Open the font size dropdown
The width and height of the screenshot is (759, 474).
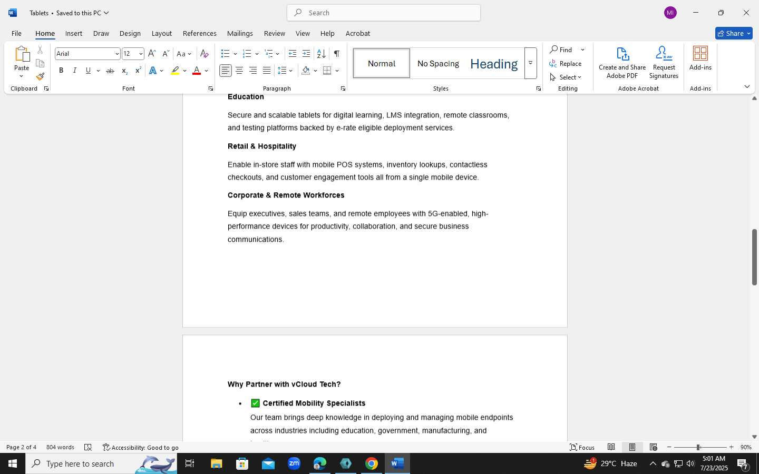[x=141, y=54]
